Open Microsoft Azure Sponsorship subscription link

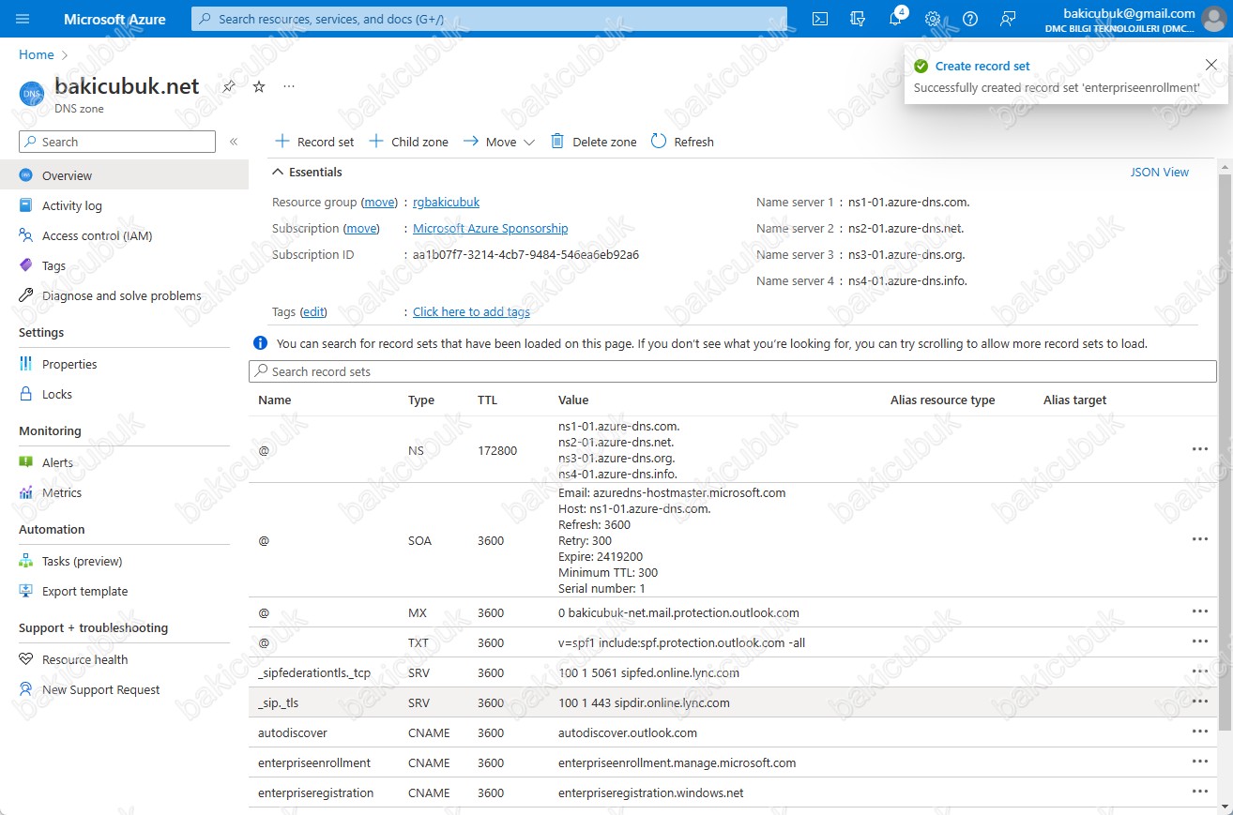click(x=491, y=228)
